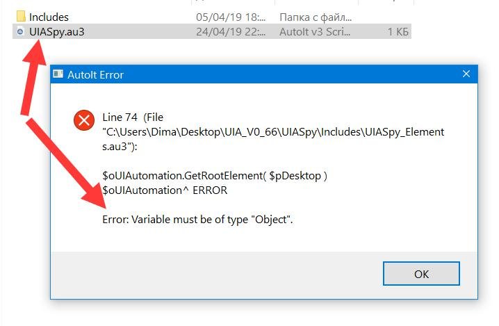Click the 1 КБ file size cell
This screenshot has width=499, height=326.
398,32
